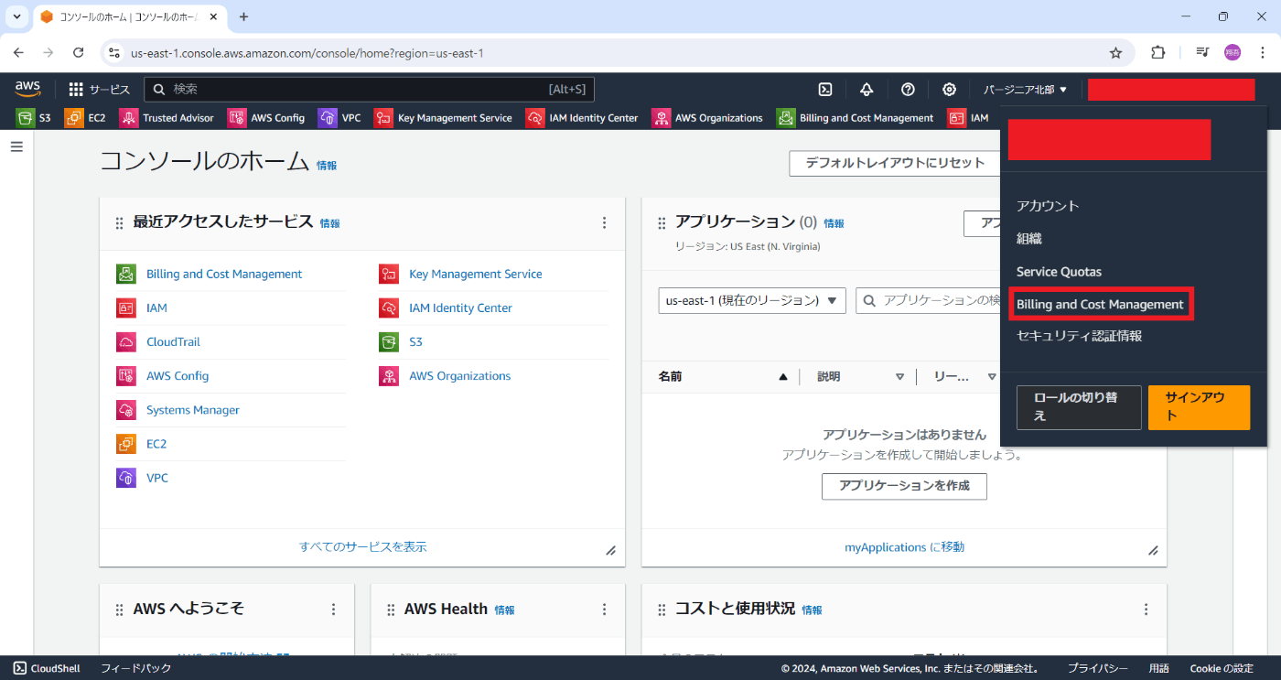Image resolution: width=1281 pixels, height=680 pixels.
Task: Open the left hamburger navigation menu
Action: (x=16, y=146)
